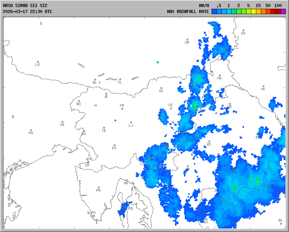Pick the yellow legend swatch under 5
Viewport: 289px width, 232px height.
249,12
